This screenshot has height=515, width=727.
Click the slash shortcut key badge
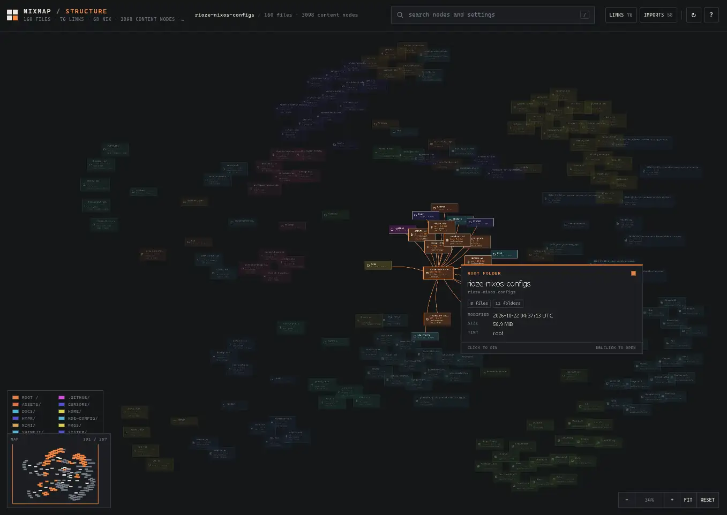[584, 15]
